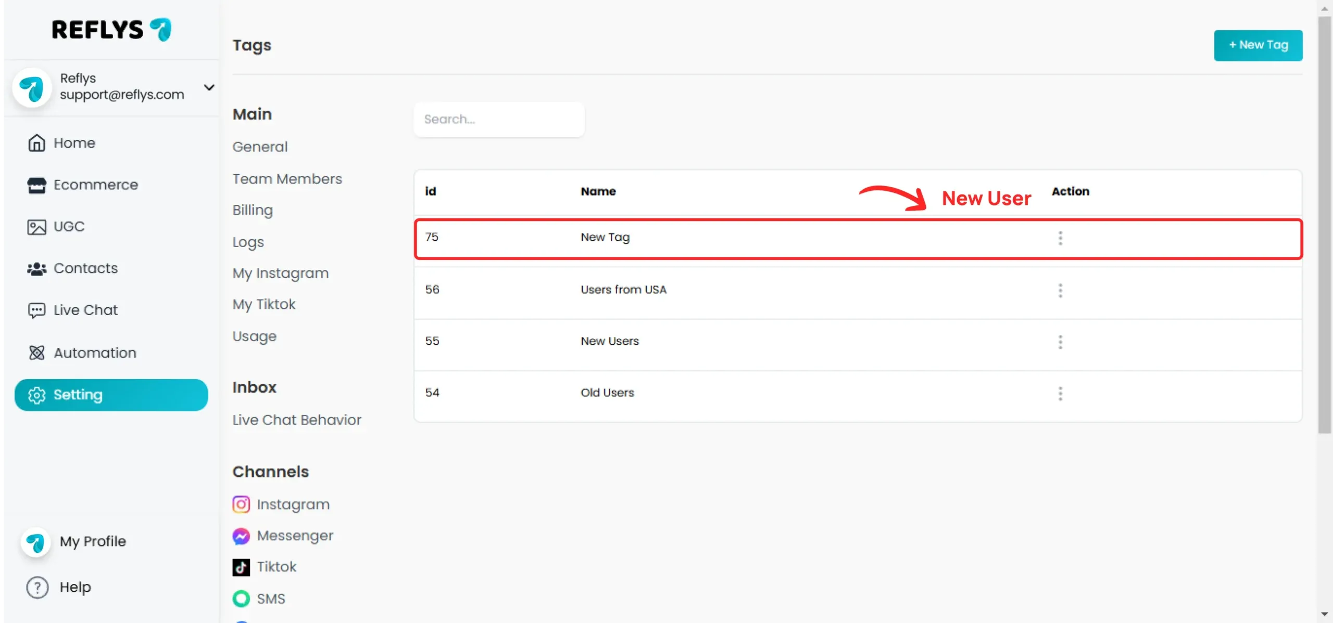This screenshot has width=1333, height=623.
Task: Click the support@reflys.com account email
Action: 122,95
